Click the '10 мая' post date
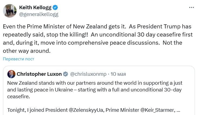The width and height of the screenshot is (199, 115). (118, 74)
